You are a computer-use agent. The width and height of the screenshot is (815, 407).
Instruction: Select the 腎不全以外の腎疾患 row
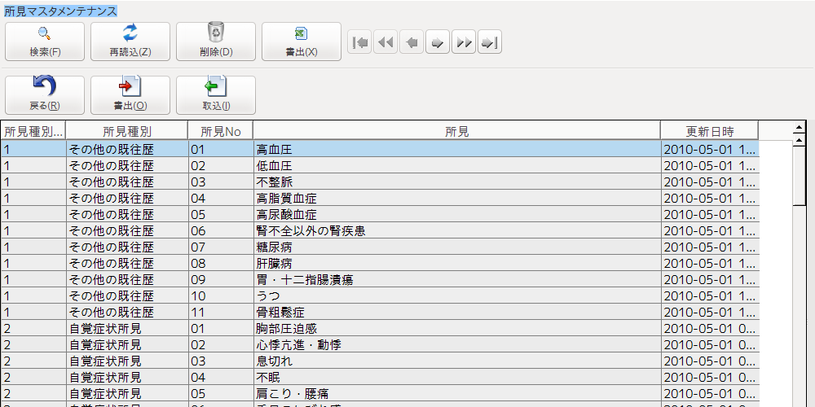[380, 231]
